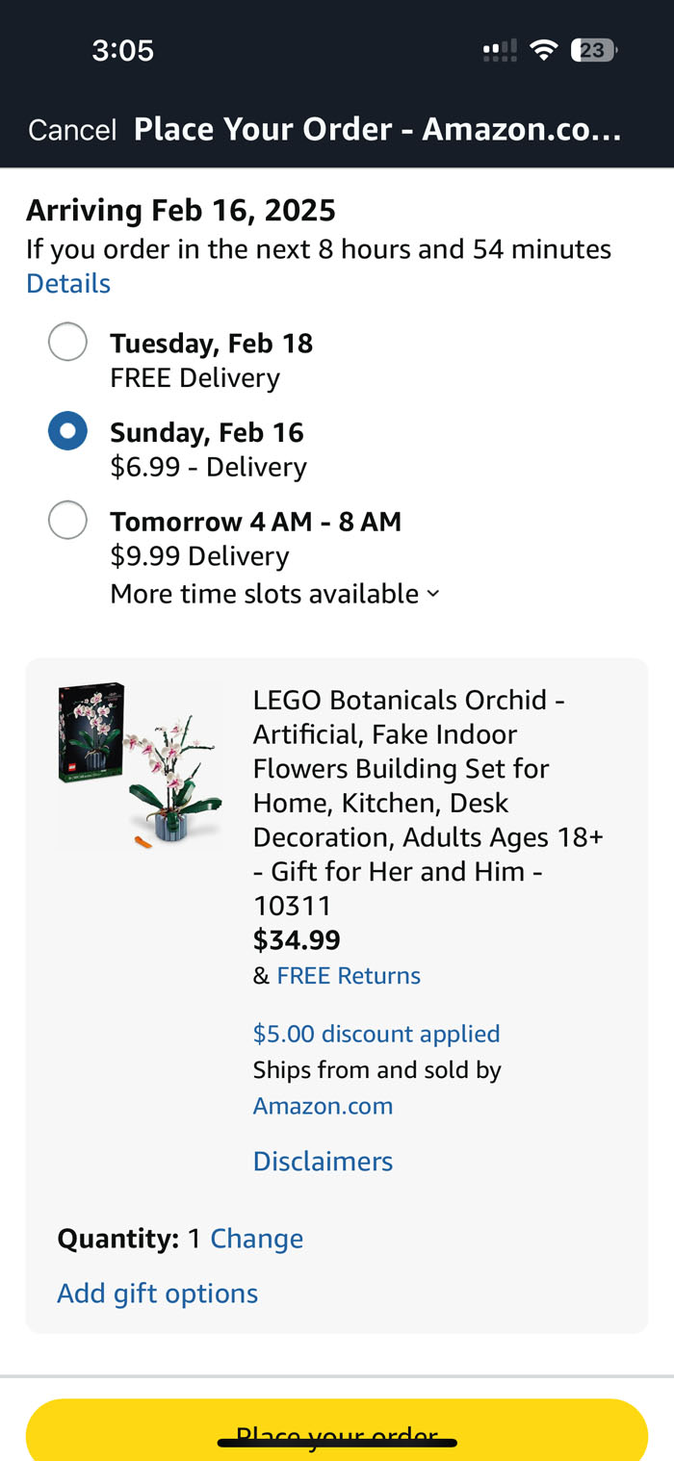
Task: Tap the LEGO Orchid product image
Action: tap(141, 765)
